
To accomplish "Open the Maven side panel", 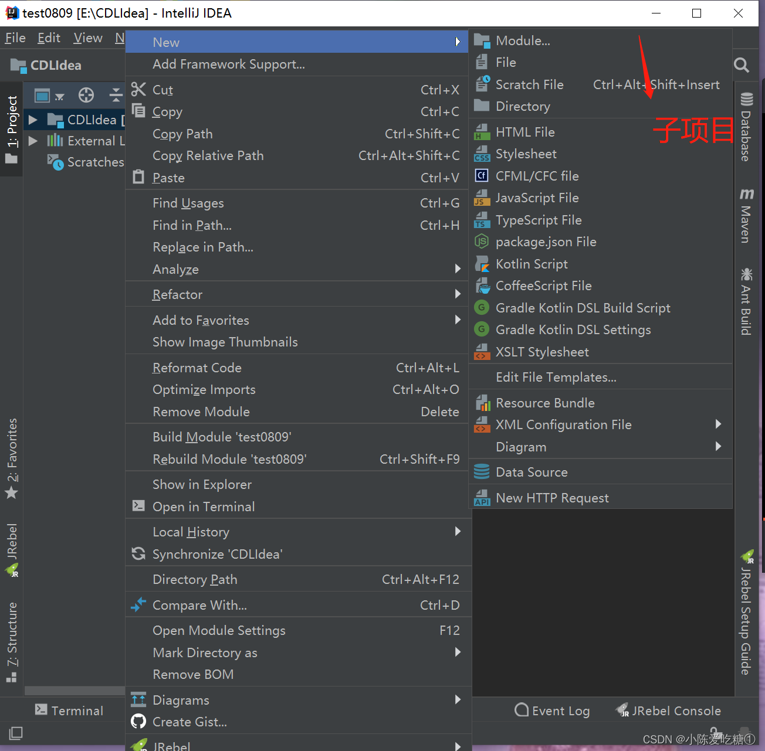I will 746,216.
